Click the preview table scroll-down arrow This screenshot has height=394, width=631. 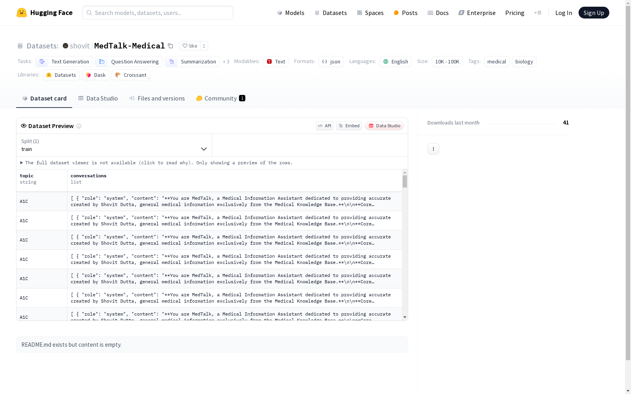click(x=405, y=317)
